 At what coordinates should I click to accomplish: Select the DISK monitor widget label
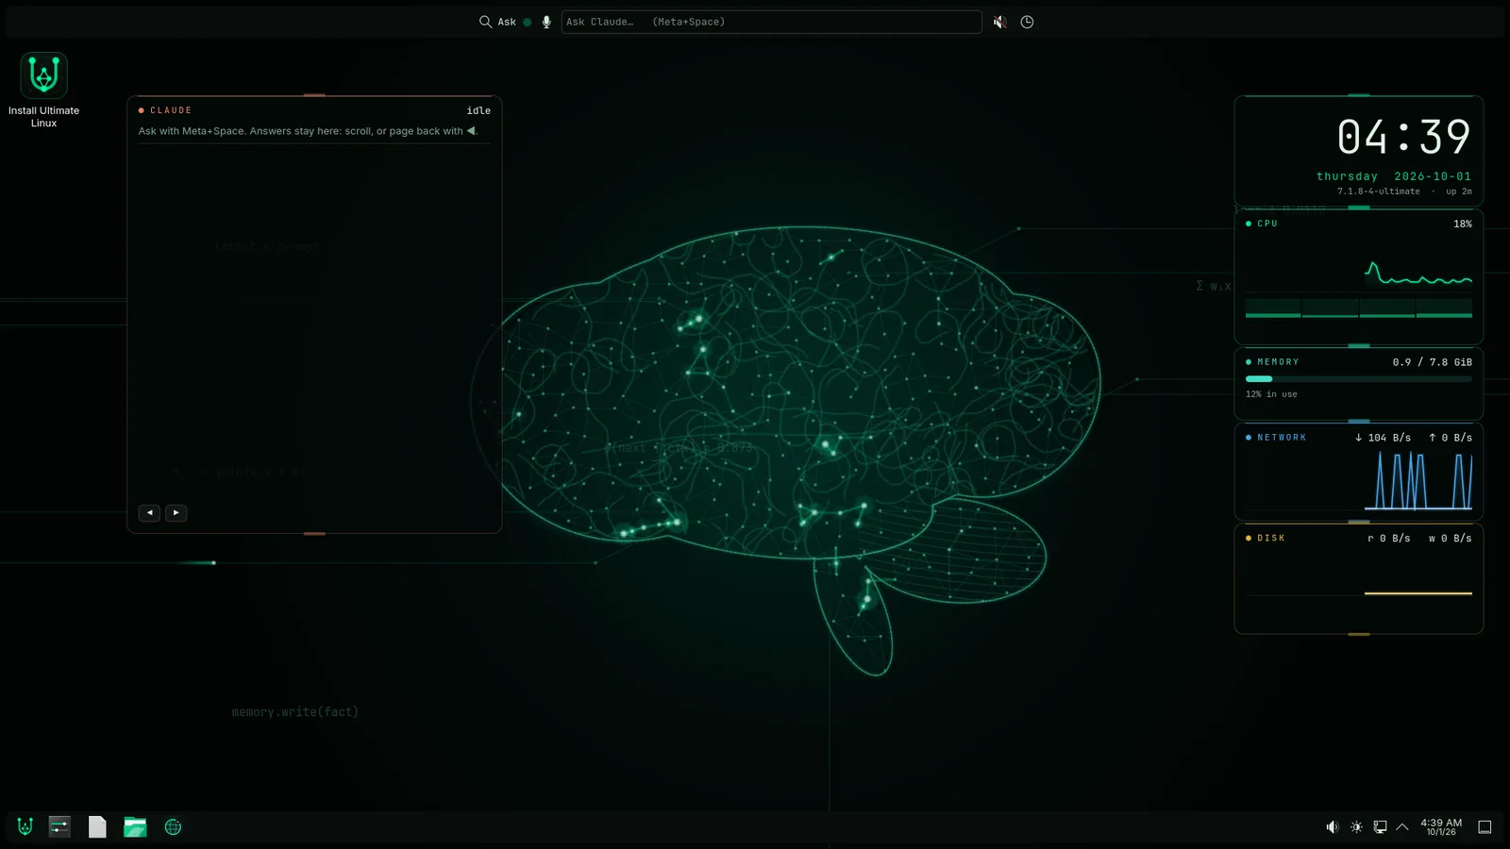tap(1271, 539)
